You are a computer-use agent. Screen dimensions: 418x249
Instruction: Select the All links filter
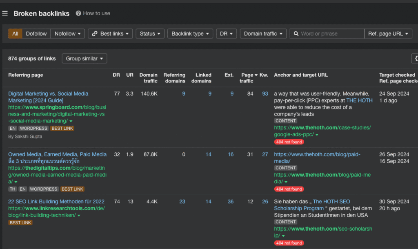pyautogui.click(x=15, y=34)
